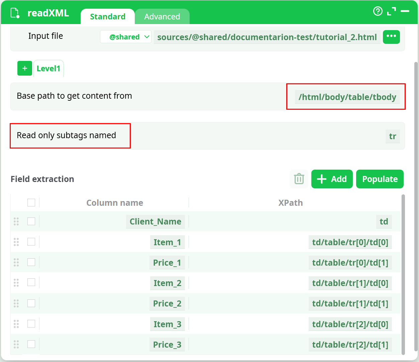Select the Standard tab

[108, 17]
